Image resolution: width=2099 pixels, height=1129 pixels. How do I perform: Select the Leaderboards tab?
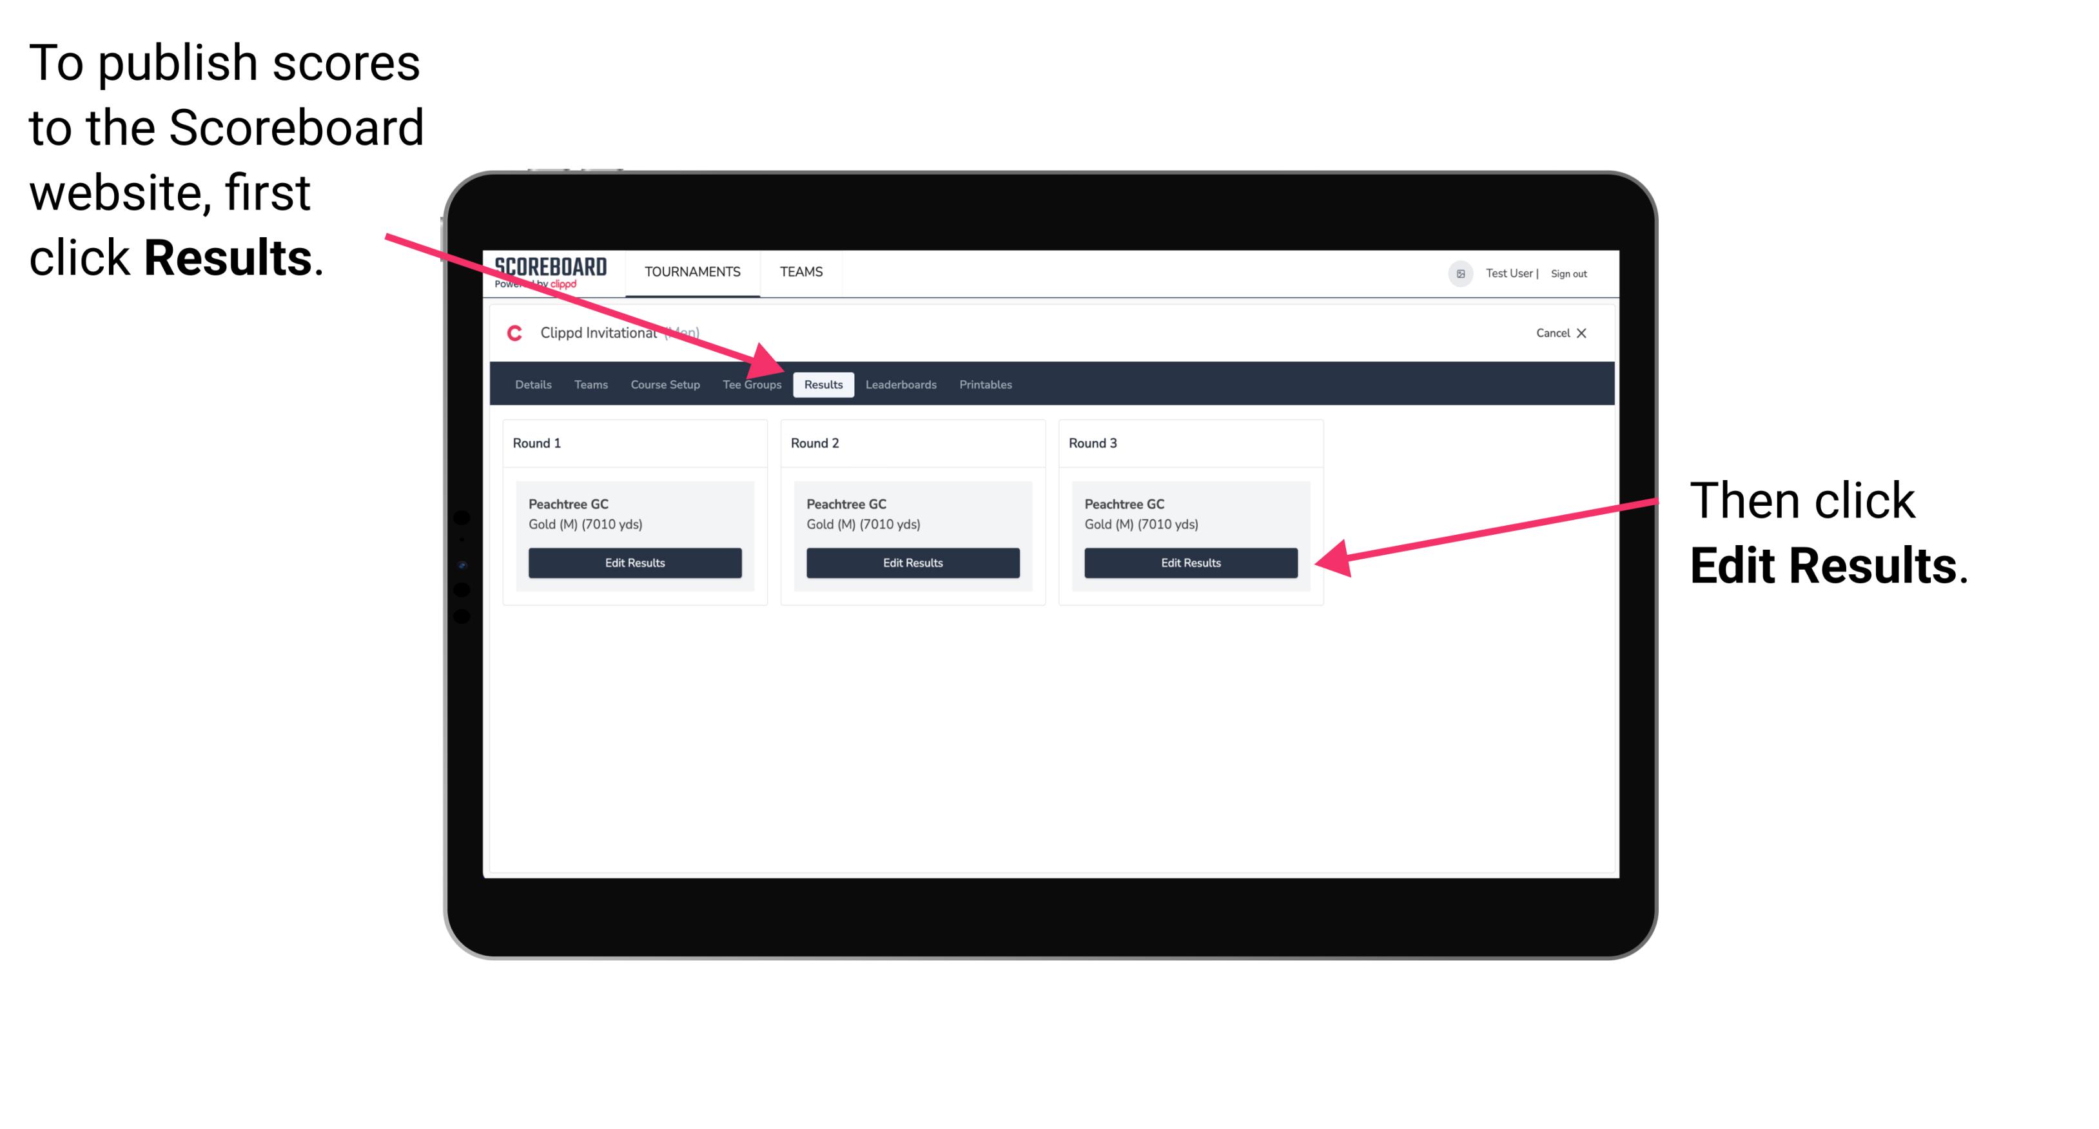(901, 385)
